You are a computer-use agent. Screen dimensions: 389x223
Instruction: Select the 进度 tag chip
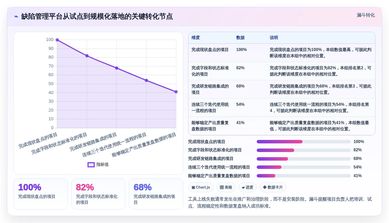pyautogui.click(x=247, y=187)
